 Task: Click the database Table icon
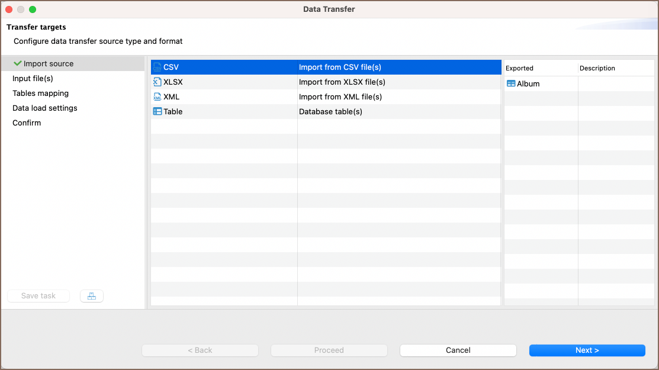tap(157, 112)
